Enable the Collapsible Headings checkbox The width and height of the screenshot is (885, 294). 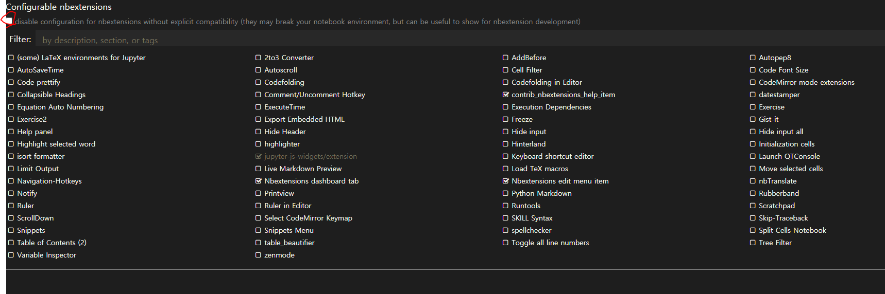[11, 95]
